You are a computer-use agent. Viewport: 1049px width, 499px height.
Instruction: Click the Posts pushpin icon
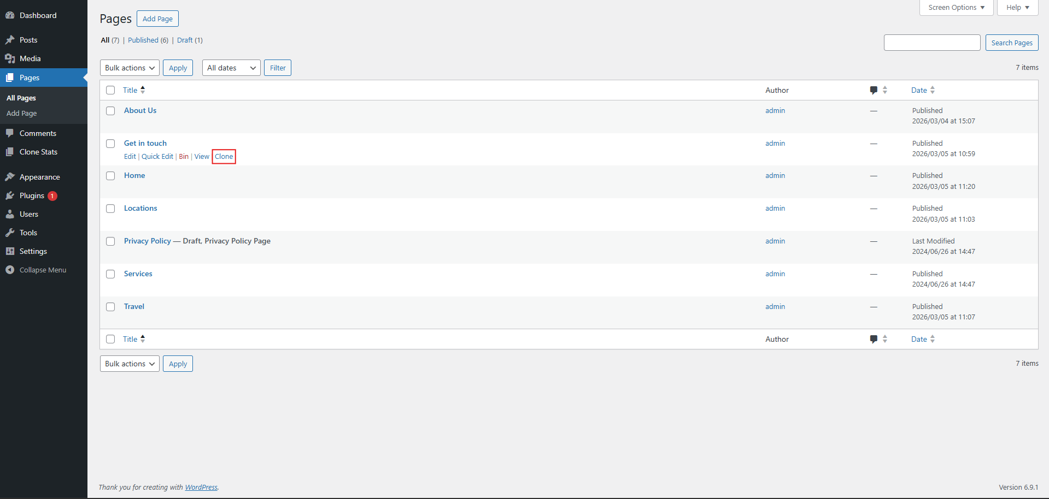(10, 40)
